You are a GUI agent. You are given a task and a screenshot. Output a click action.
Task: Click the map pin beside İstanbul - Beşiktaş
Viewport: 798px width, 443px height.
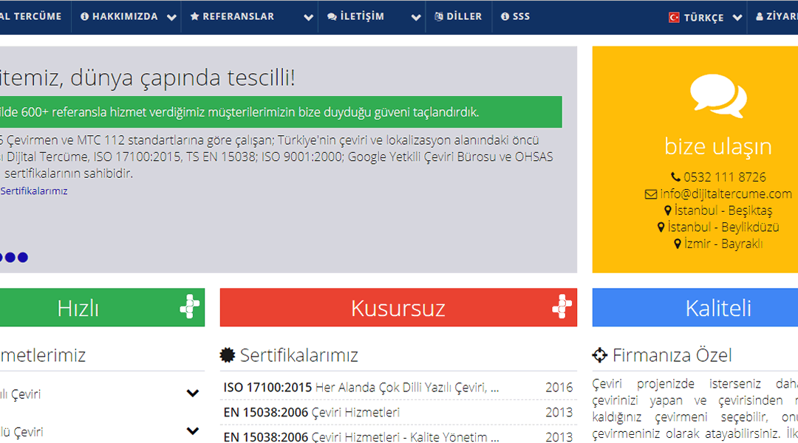tap(668, 210)
